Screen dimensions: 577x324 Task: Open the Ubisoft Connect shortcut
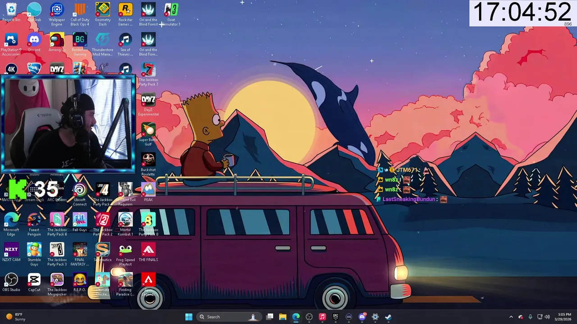click(x=80, y=195)
